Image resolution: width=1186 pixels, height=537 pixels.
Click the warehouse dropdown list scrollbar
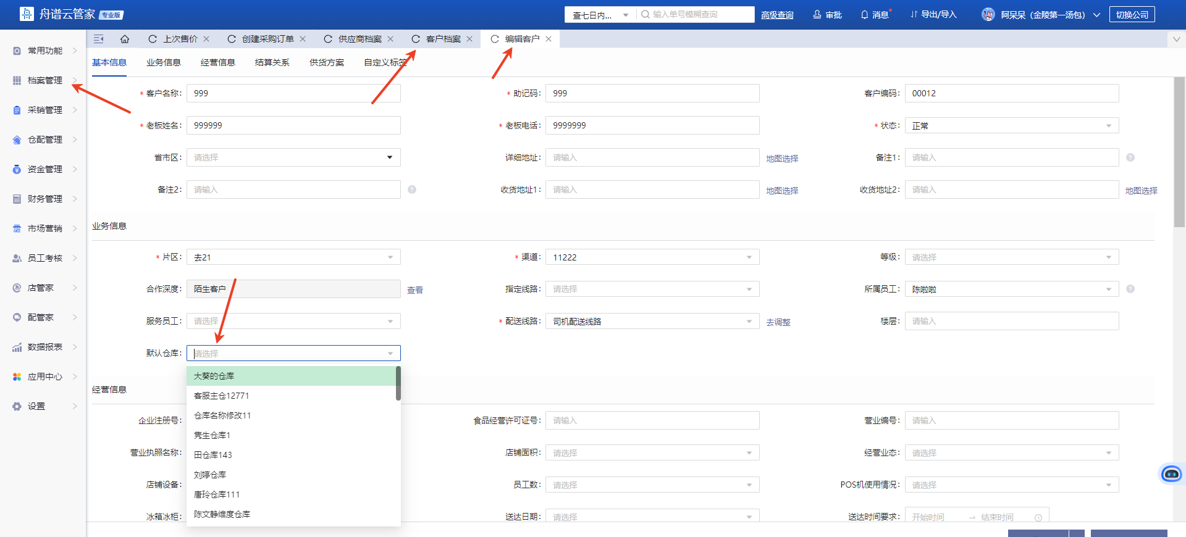click(398, 383)
